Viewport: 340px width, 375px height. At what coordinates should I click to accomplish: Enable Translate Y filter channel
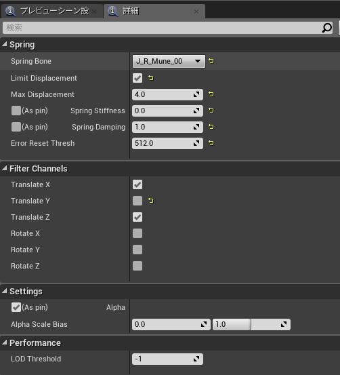(137, 201)
